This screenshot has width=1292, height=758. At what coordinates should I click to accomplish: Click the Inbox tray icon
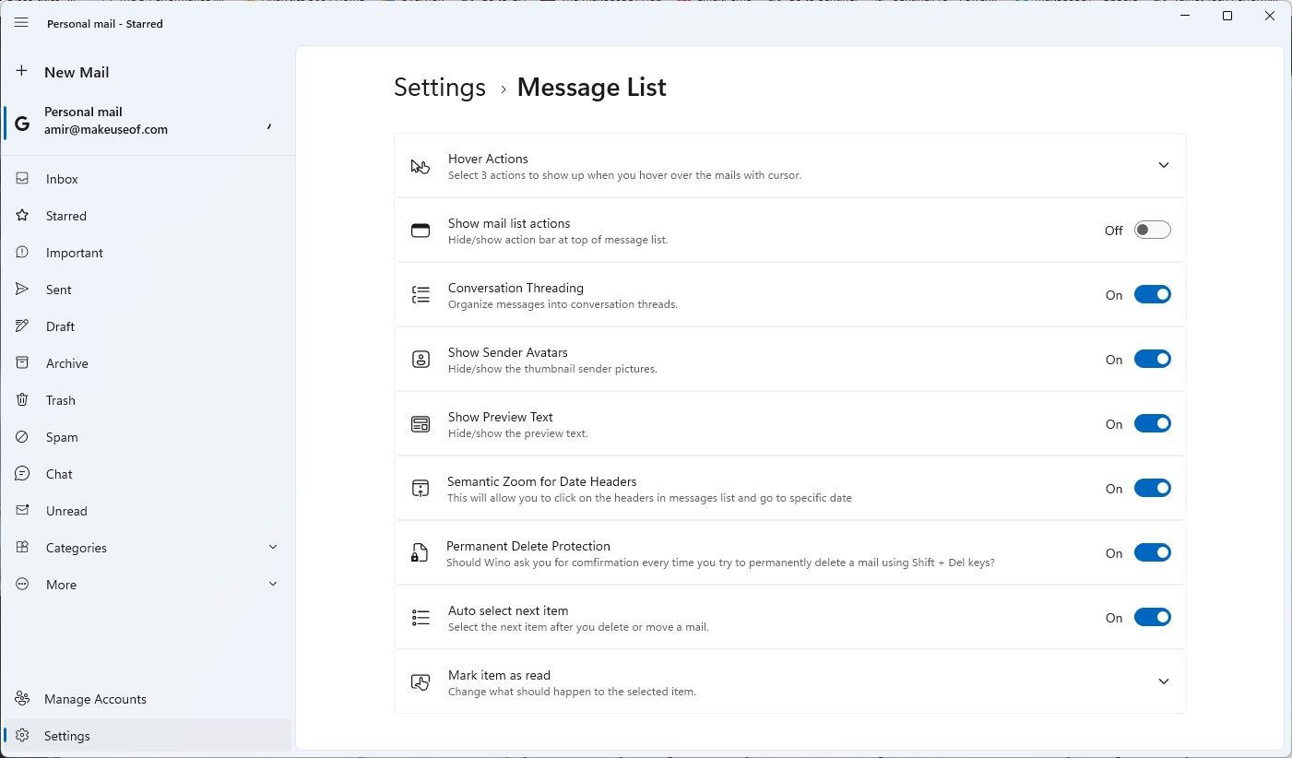[23, 179]
